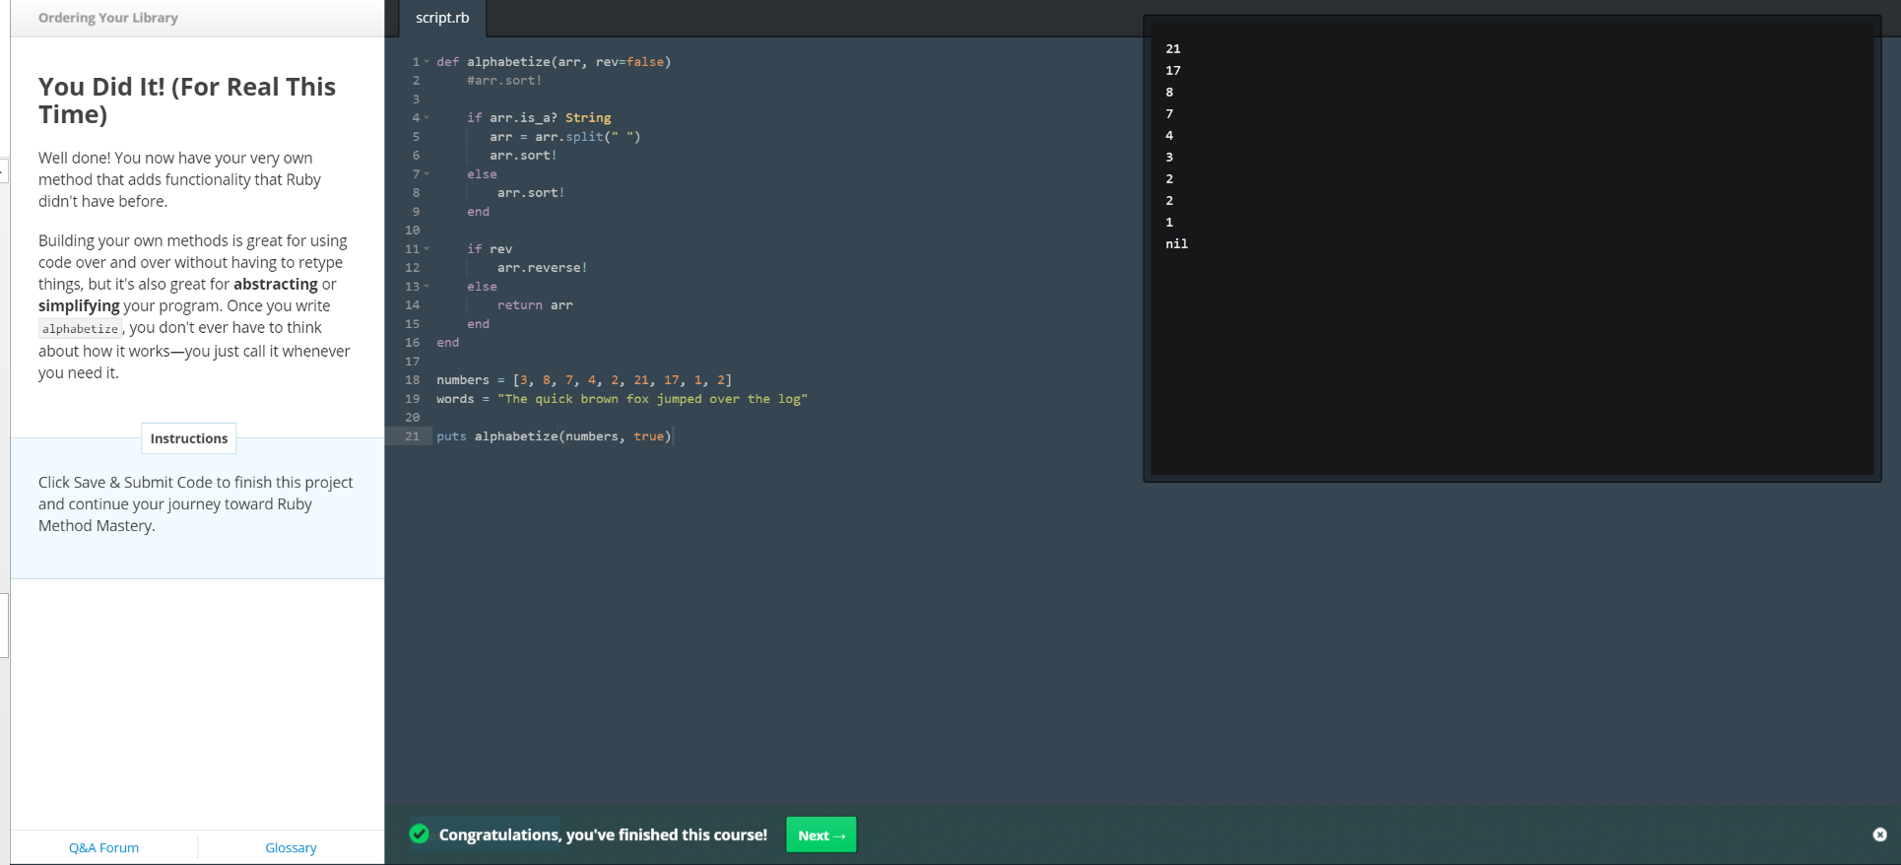
Task: Select the Instructions tab
Action: click(188, 438)
